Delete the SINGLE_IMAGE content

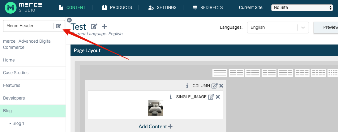point(218,97)
